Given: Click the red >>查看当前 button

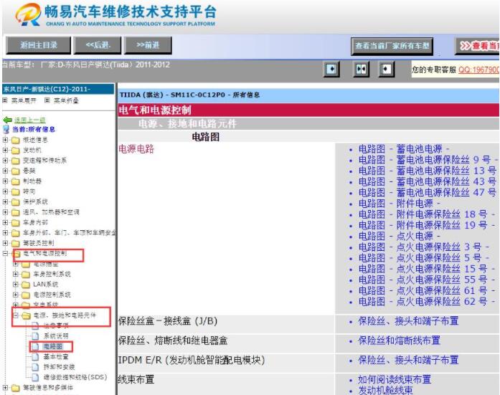Looking at the screenshot, I should (x=477, y=46).
